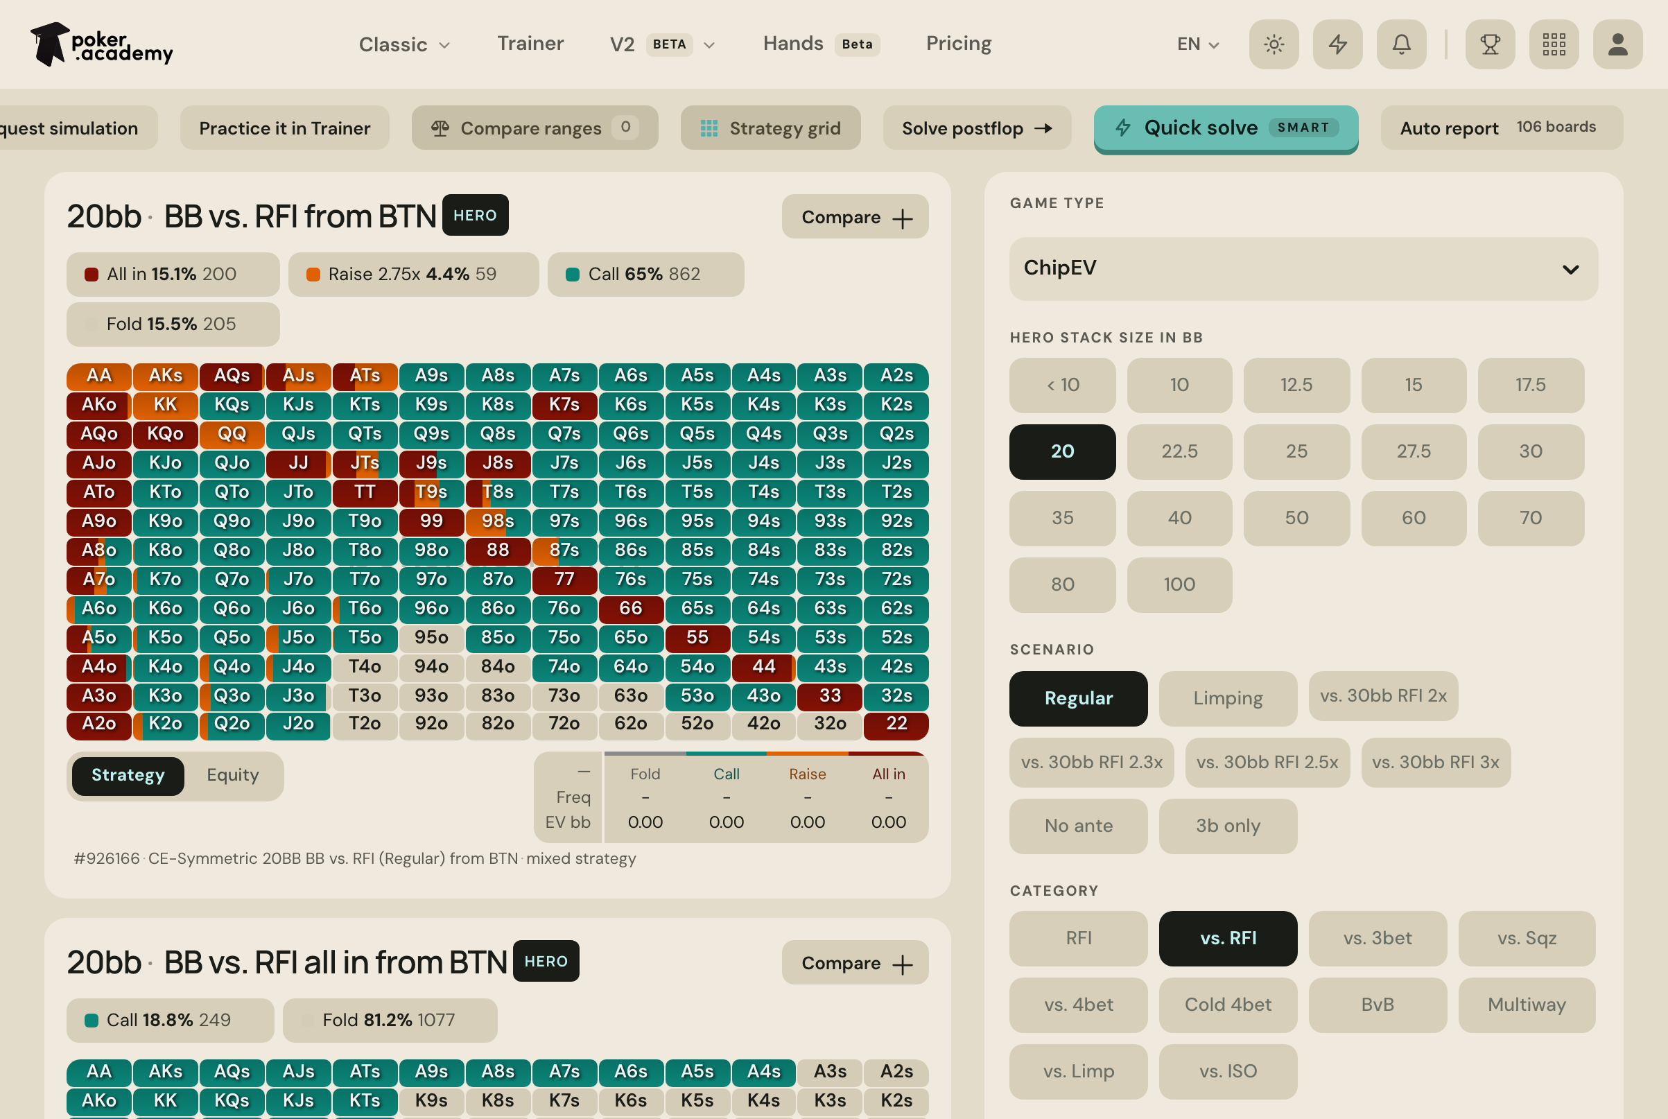Open the trophy leaderboard icon
This screenshot has height=1119, width=1668.
click(x=1490, y=44)
